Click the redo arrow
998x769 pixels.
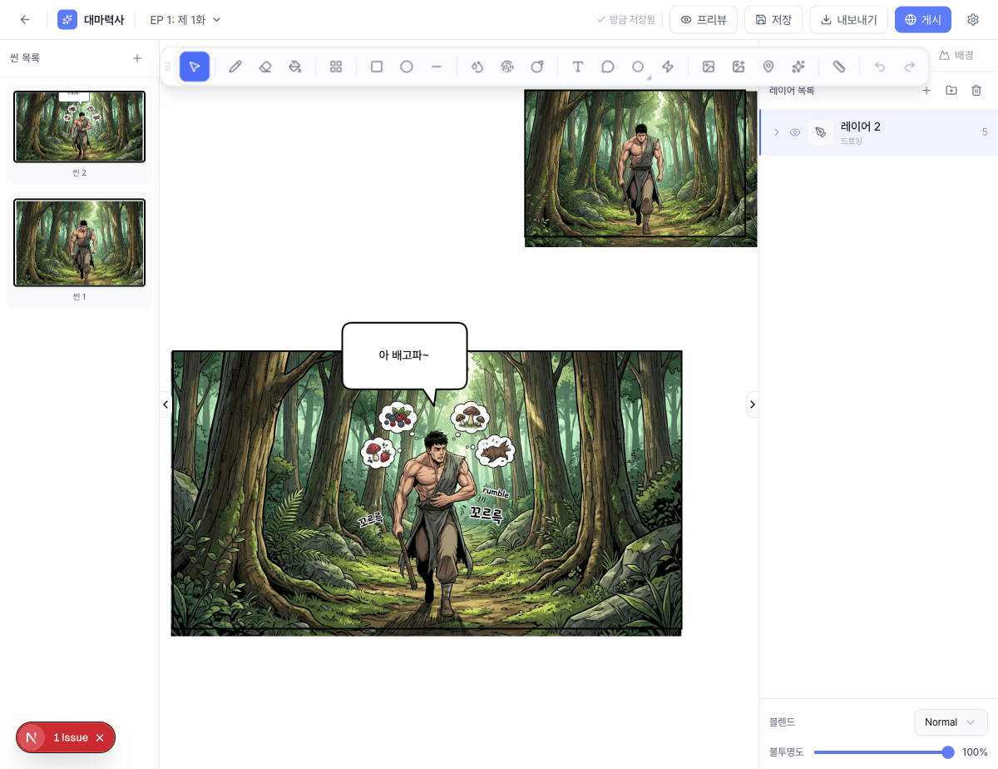[x=910, y=67]
